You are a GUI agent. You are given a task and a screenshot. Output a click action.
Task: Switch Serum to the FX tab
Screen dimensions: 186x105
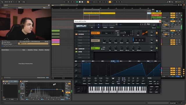pyautogui.click(x=99, y=26)
